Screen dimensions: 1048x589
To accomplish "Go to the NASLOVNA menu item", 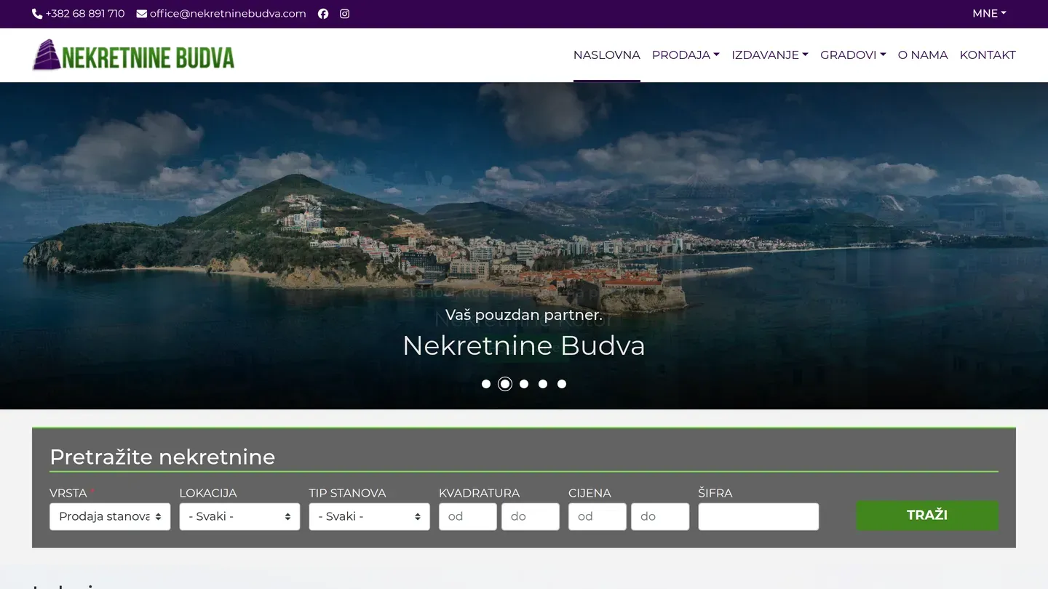I will click(x=607, y=55).
